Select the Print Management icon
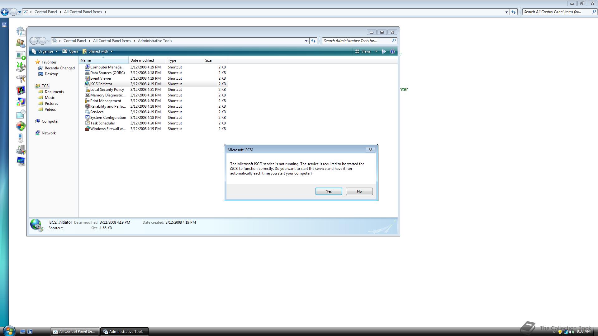598x336 pixels. point(88,100)
